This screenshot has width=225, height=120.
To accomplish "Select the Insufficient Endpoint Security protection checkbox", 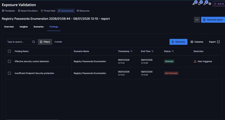I will [9, 73].
